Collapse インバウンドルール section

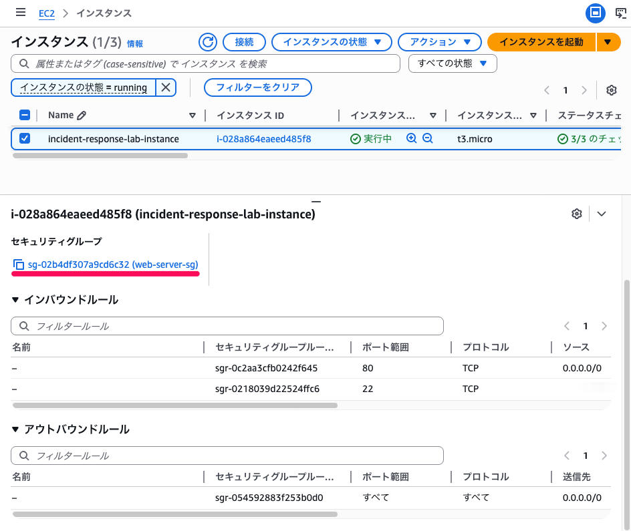(x=16, y=301)
